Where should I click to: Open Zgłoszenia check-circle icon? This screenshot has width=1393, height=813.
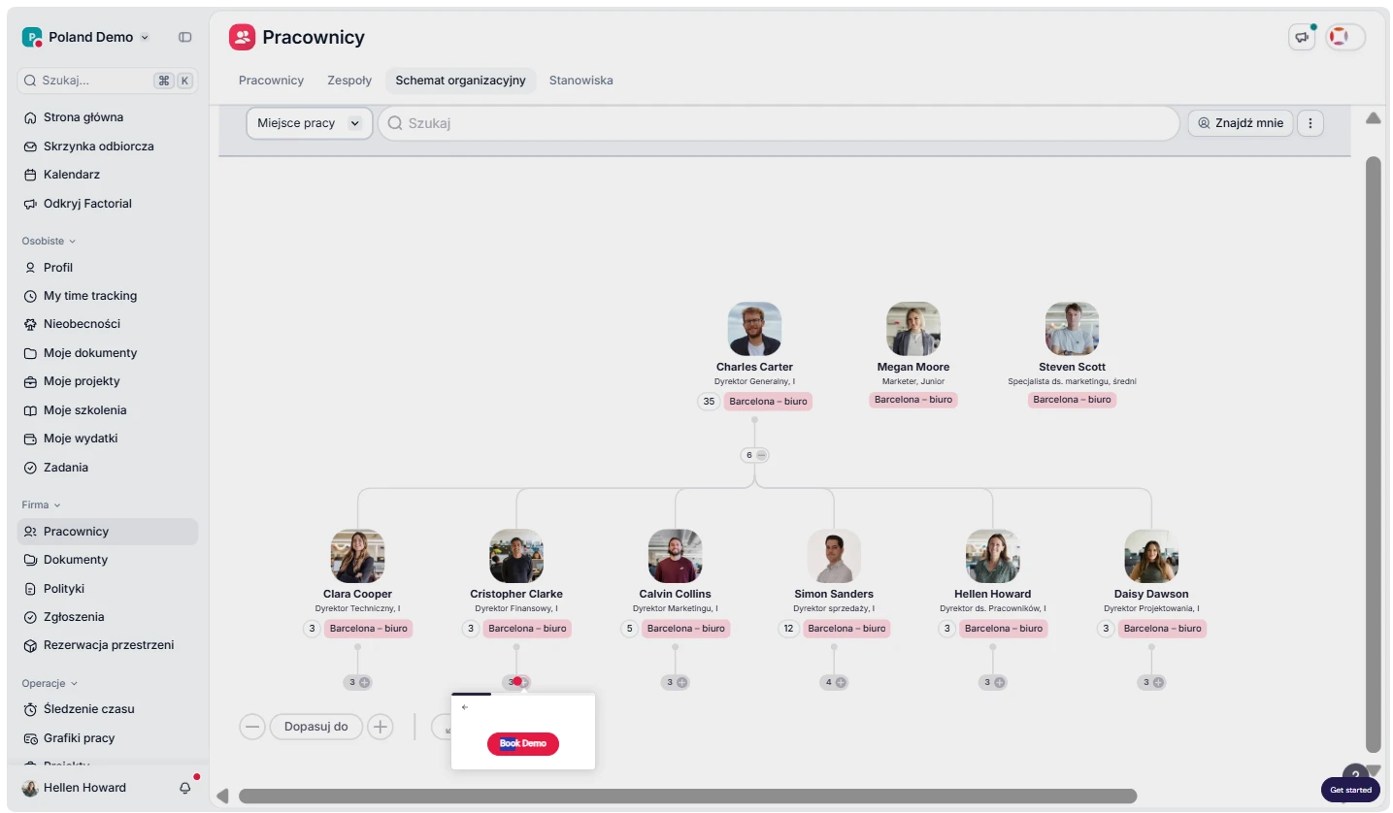coord(30,617)
